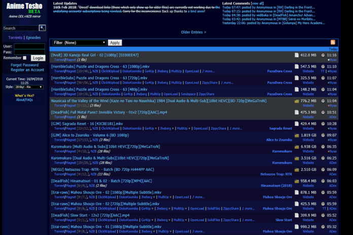353x235 pixels.
Task: Click clock icon beside 11:16 timestamp
Action: 323,55
